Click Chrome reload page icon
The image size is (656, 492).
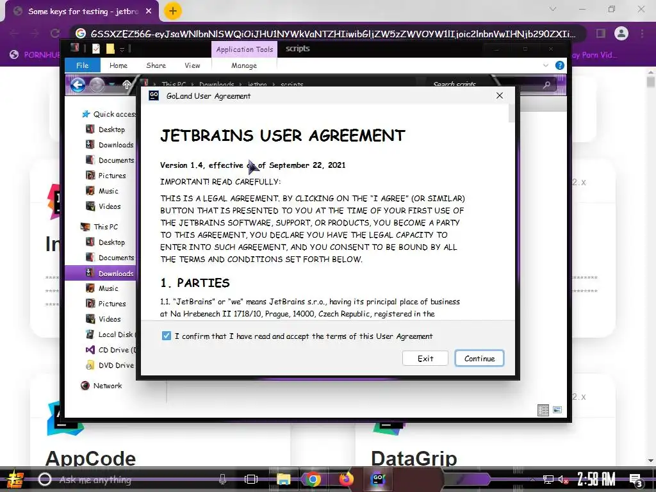pyautogui.click(x=55, y=33)
